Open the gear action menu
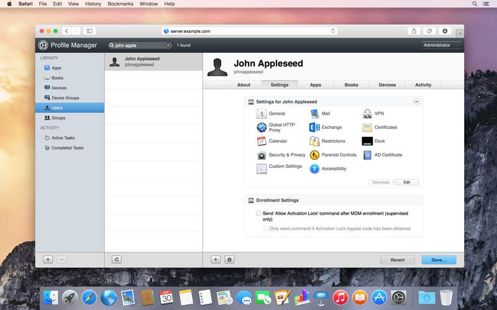497x310 pixels. [x=229, y=260]
